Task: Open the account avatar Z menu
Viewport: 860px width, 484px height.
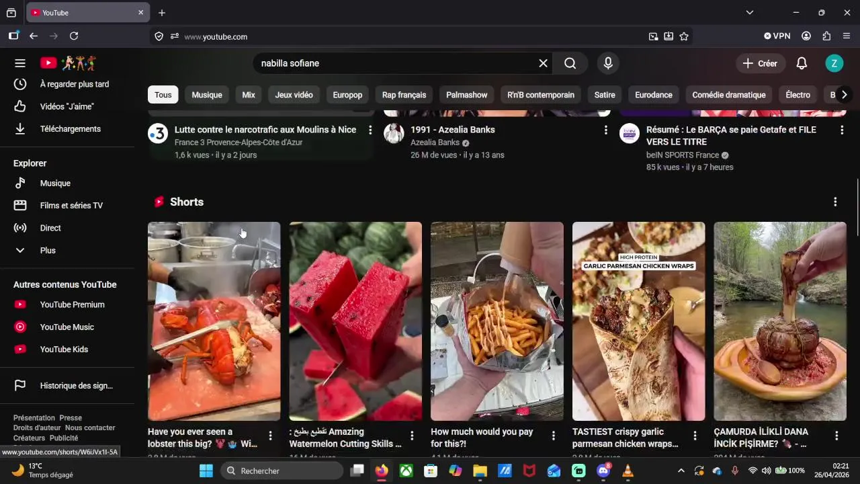Action: click(834, 63)
